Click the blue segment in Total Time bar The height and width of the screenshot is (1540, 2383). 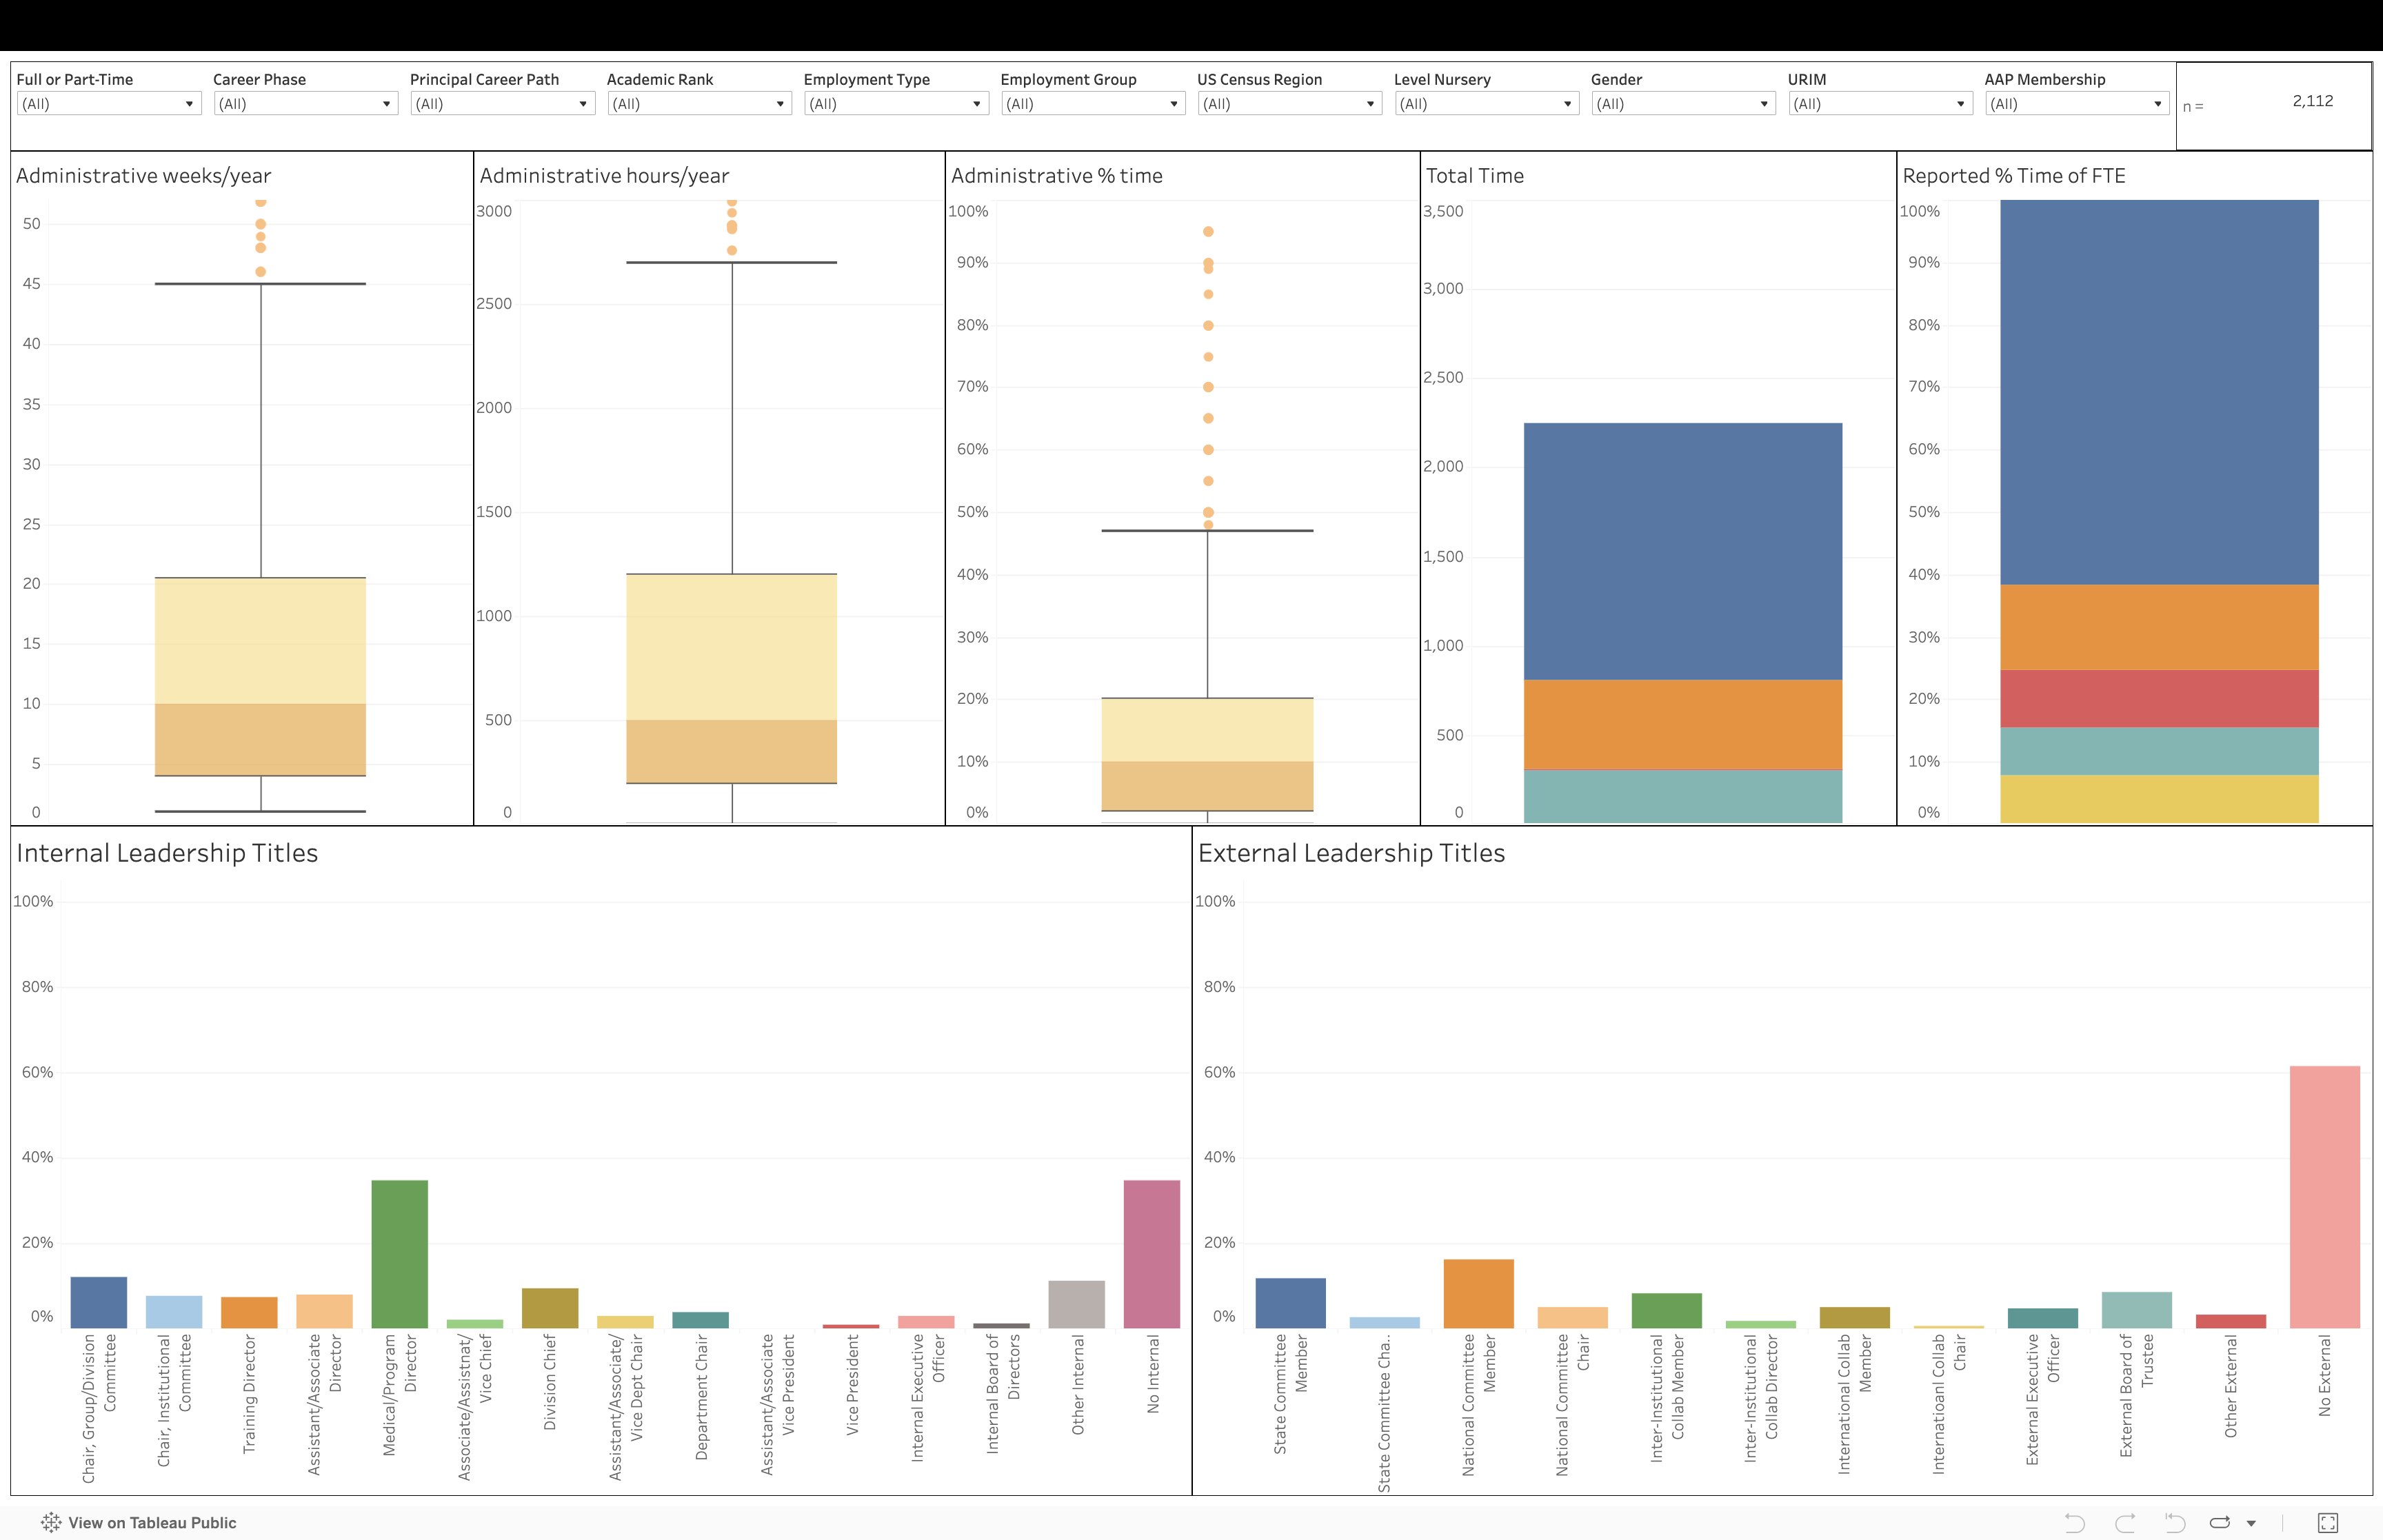[1682, 551]
